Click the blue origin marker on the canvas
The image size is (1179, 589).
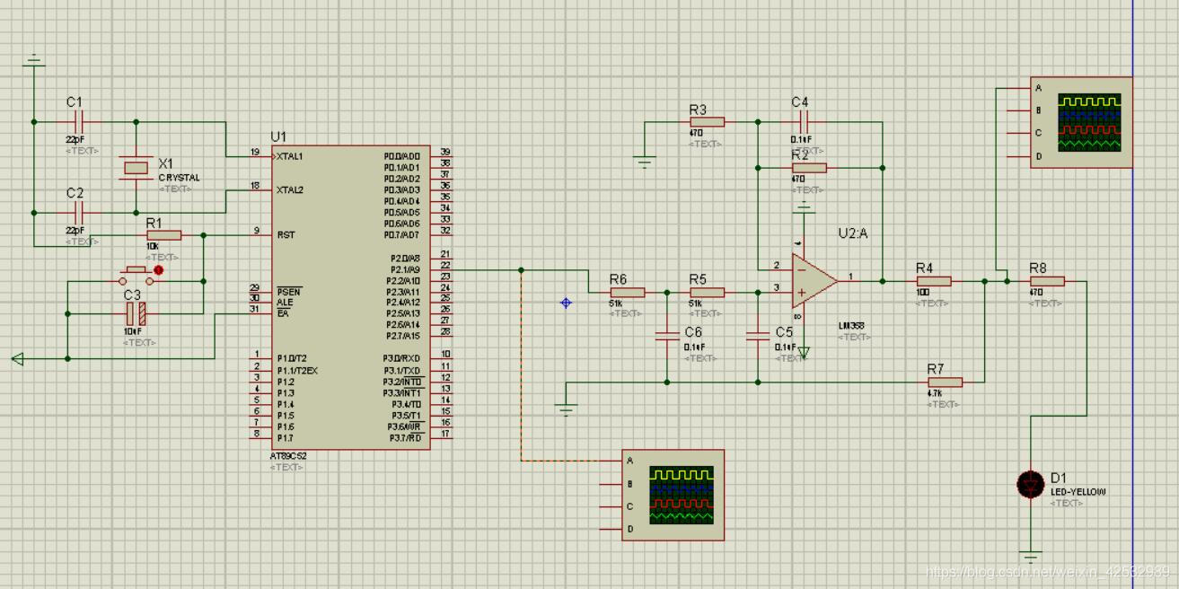(566, 303)
